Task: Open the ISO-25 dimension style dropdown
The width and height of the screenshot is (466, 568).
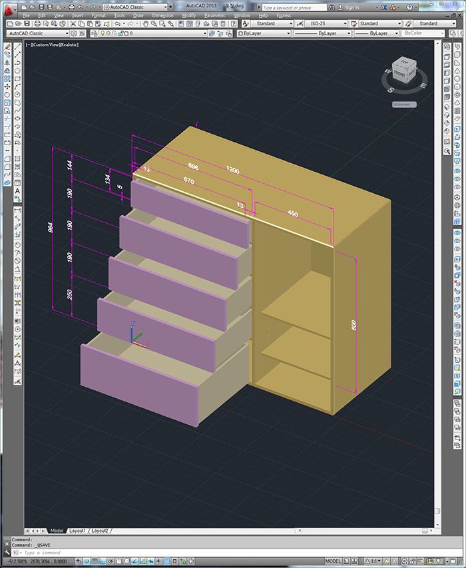Action: click(x=326, y=23)
